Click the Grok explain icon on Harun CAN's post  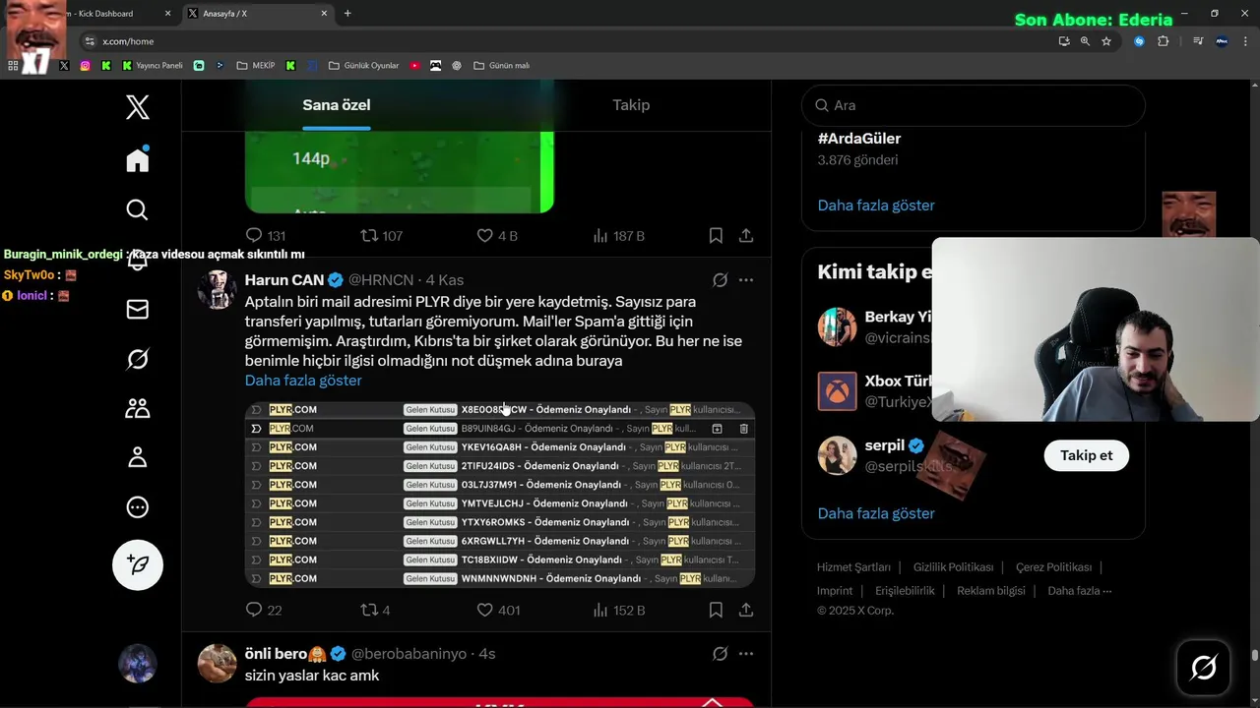pos(720,280)
